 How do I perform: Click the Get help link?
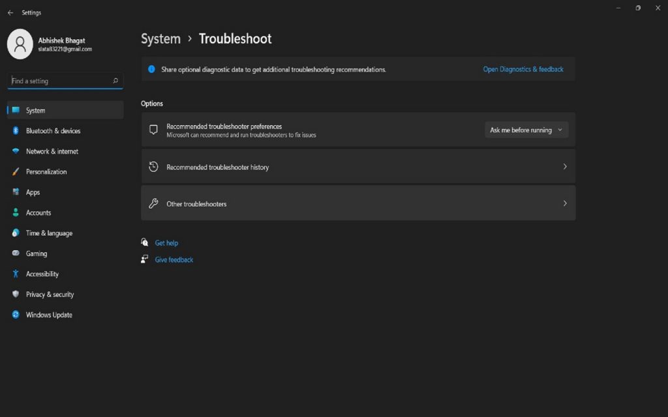coord(166,242)
